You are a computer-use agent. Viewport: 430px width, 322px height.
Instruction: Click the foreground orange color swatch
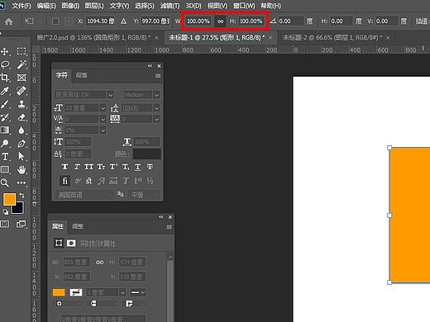click(x=9, y=199)
